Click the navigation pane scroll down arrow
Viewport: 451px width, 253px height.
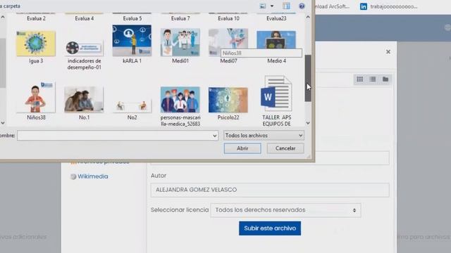click(3, 123)
